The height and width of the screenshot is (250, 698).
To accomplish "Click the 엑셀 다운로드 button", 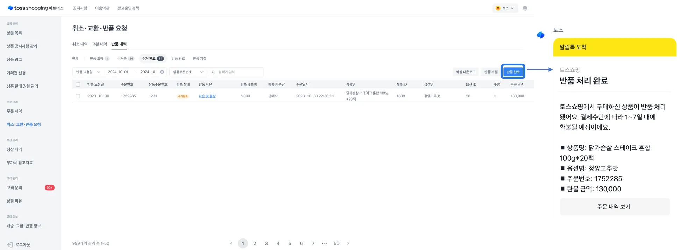I will click(x=465, y=72).
